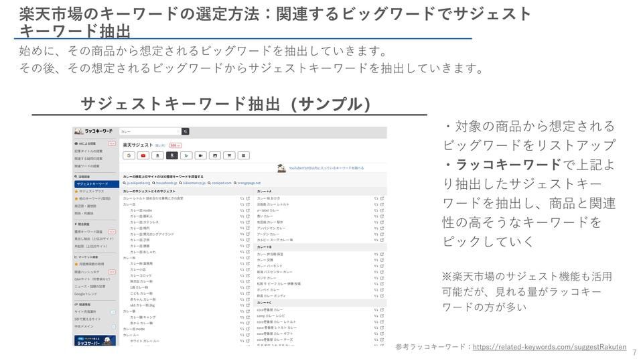Select keyword ホワイト カレー ルー
The image size is (643, 361).
pos(145,341)
